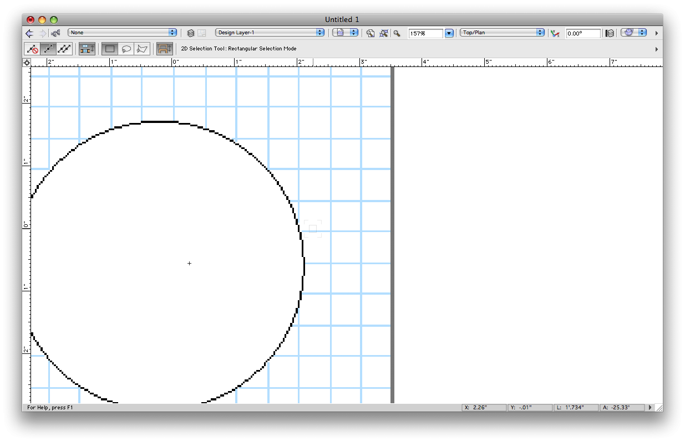
Task: Click the X coordinate field in status bar
Action: tap(484, 408)
